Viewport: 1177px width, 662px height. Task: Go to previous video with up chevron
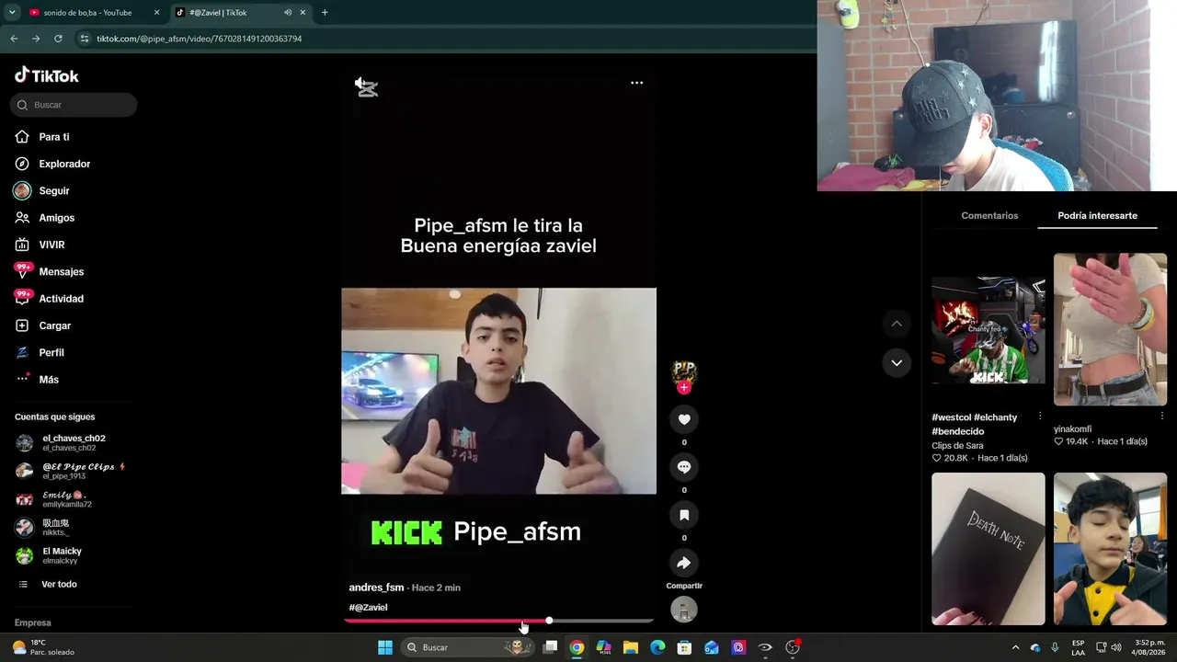(x=897, y=324)
